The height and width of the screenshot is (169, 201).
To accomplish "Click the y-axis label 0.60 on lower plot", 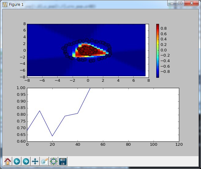I will pos(21,141).
